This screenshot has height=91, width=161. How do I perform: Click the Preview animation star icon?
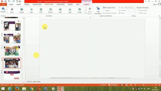pos(3,9)
